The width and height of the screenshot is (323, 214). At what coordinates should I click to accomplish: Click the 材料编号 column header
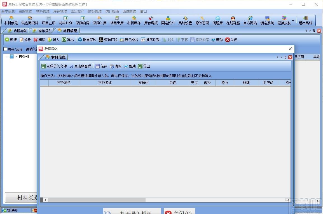pos(64,82)
